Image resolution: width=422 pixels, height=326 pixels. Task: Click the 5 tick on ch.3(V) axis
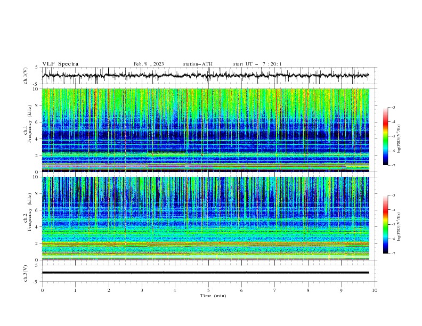coord(37,265)
